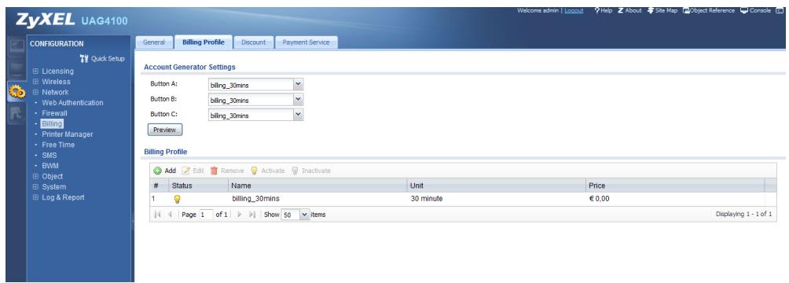Image resolution: width=789 pixels, height=283 pixels.
Task: Click the '#' column header
Action: [x=159, y=186]
